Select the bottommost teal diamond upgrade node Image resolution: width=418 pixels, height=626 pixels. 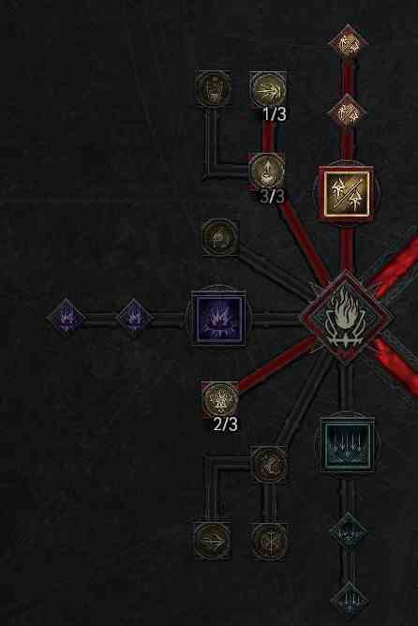click(349, 599)
